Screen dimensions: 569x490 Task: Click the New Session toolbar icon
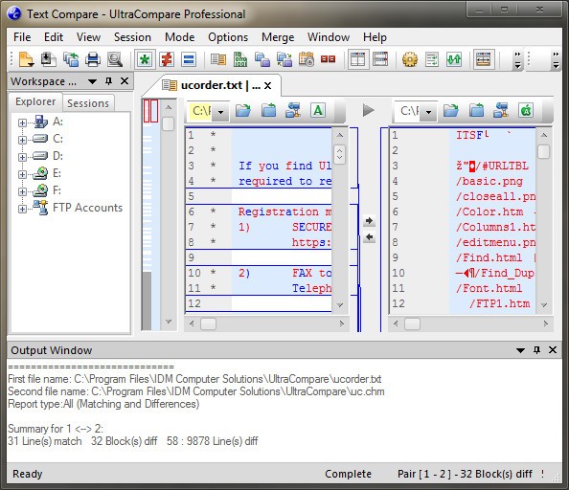pyautogui.click(x=27, y=59)
